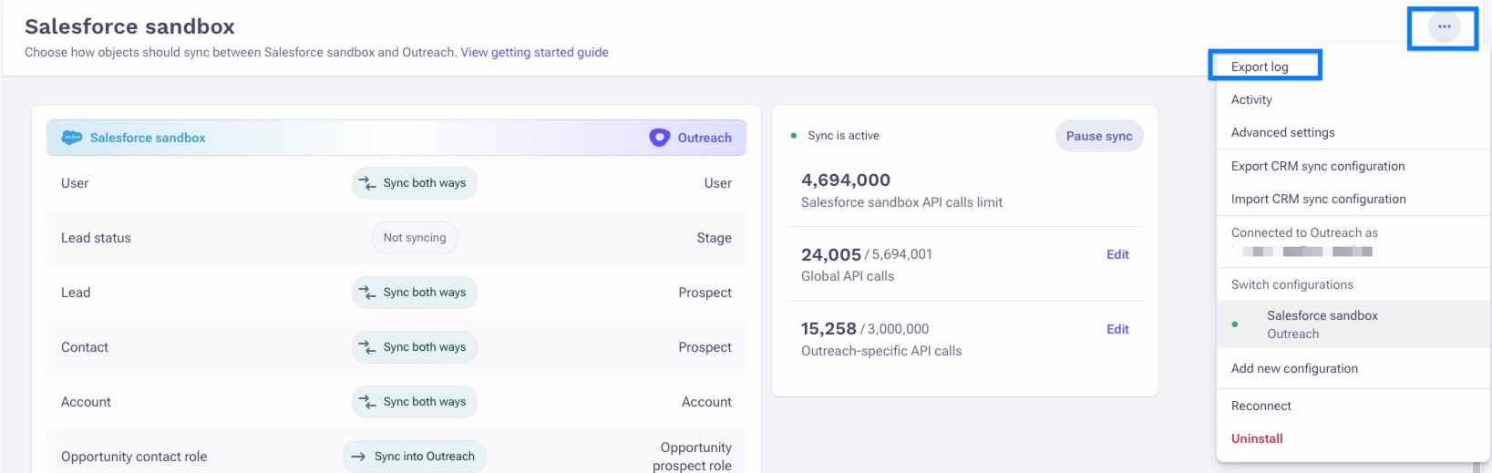
Task: Click the green Sync is active indicator
Action: [x=793, y=136]
